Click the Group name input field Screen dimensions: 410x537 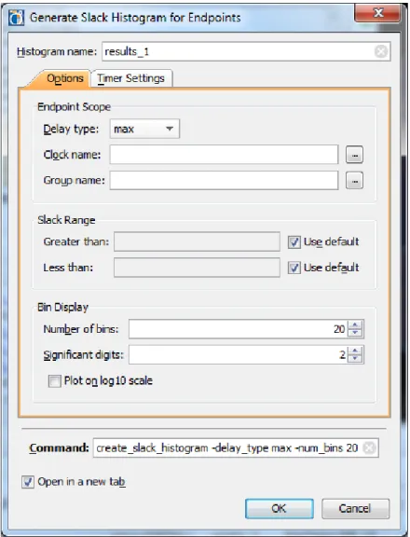[x=224, y=181]
